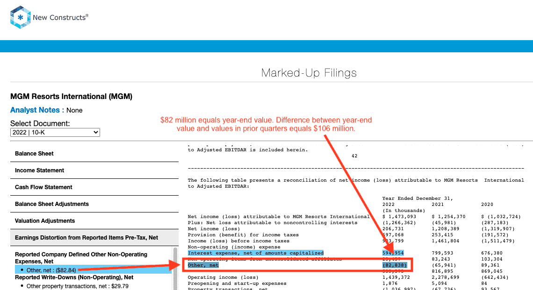Open the Cash Flow Statement section
This screenshot has height=290, width=533.
94,187
